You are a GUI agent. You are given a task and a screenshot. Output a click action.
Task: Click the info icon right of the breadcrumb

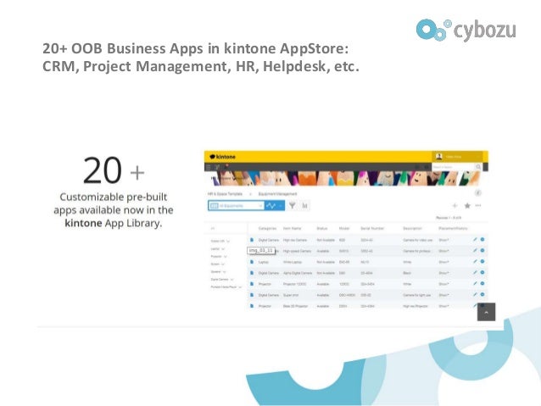coord(478,192)
